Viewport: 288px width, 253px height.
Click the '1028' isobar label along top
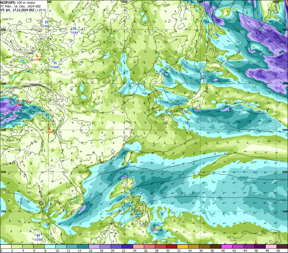pos(166,5)
